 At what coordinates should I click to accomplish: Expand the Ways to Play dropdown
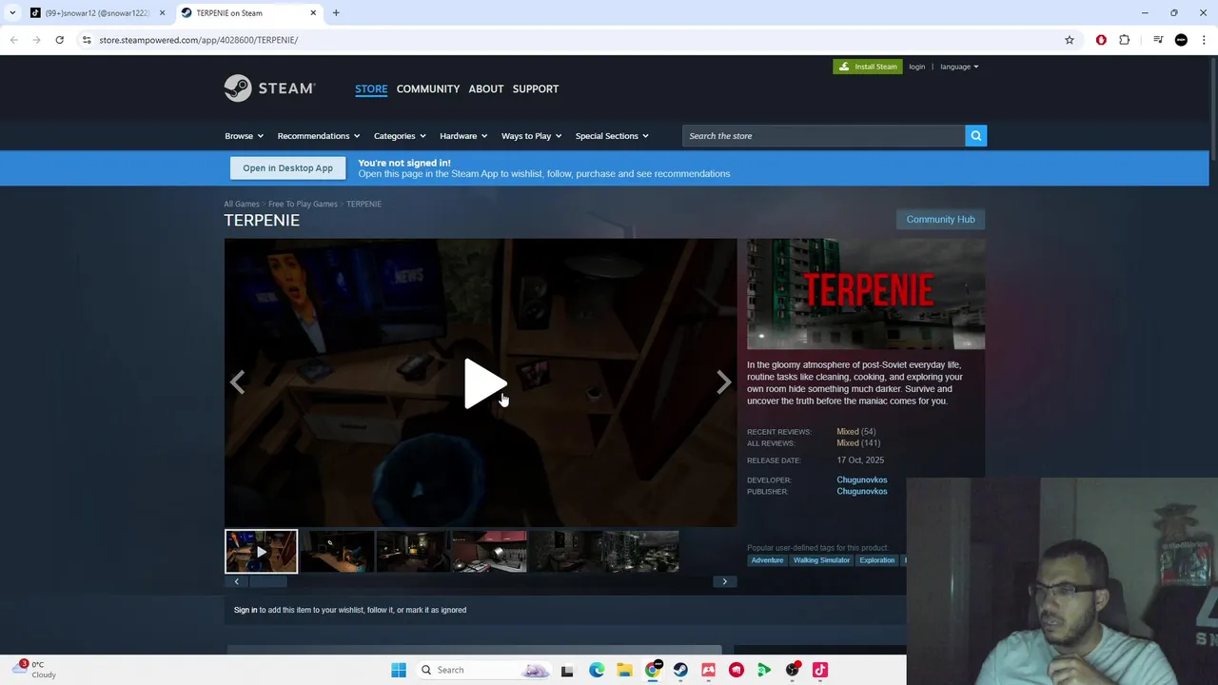pos(531,136)
